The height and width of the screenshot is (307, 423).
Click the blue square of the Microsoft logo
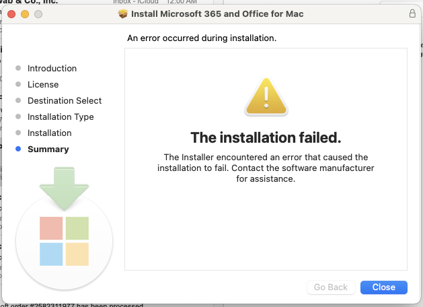pos(51,254)
